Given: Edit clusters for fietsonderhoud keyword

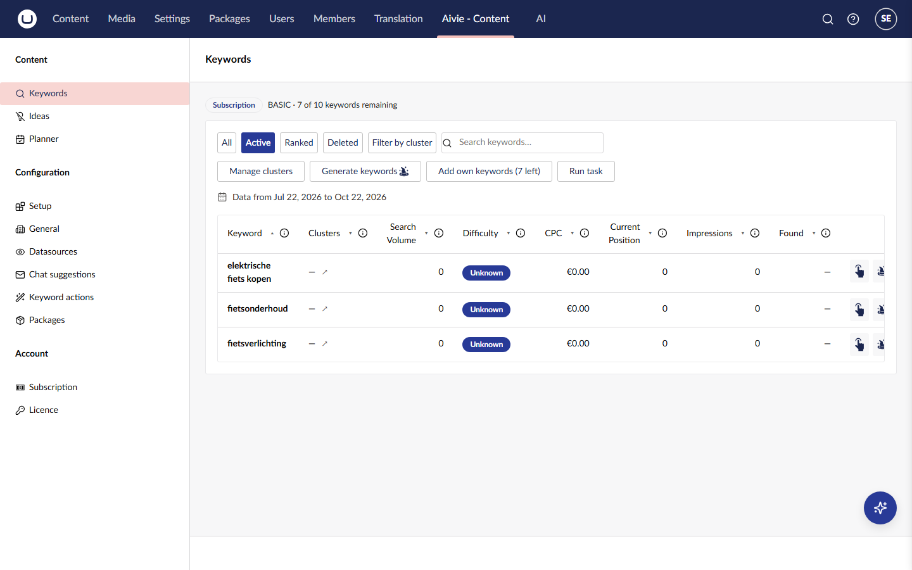Looking at the screenshot, I should (325, 308).
